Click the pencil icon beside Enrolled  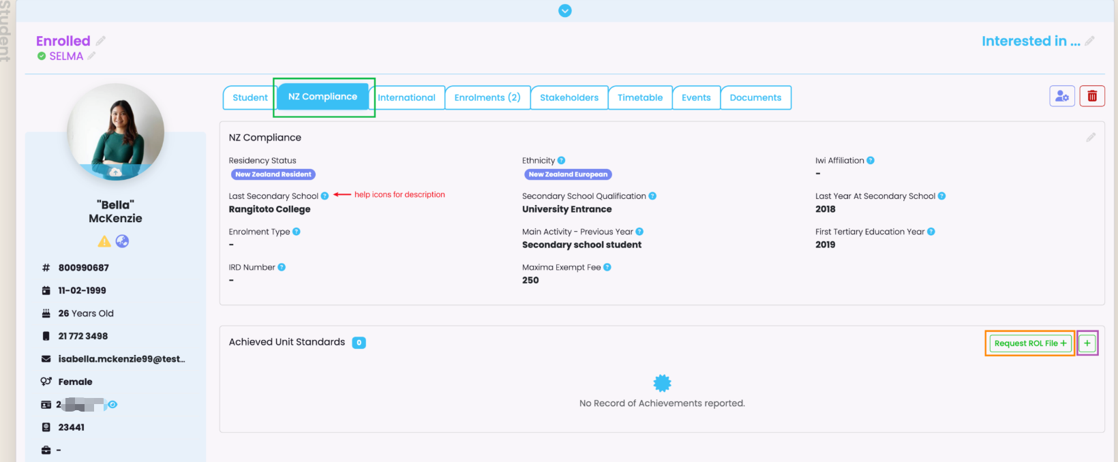(x=101, y=41)
